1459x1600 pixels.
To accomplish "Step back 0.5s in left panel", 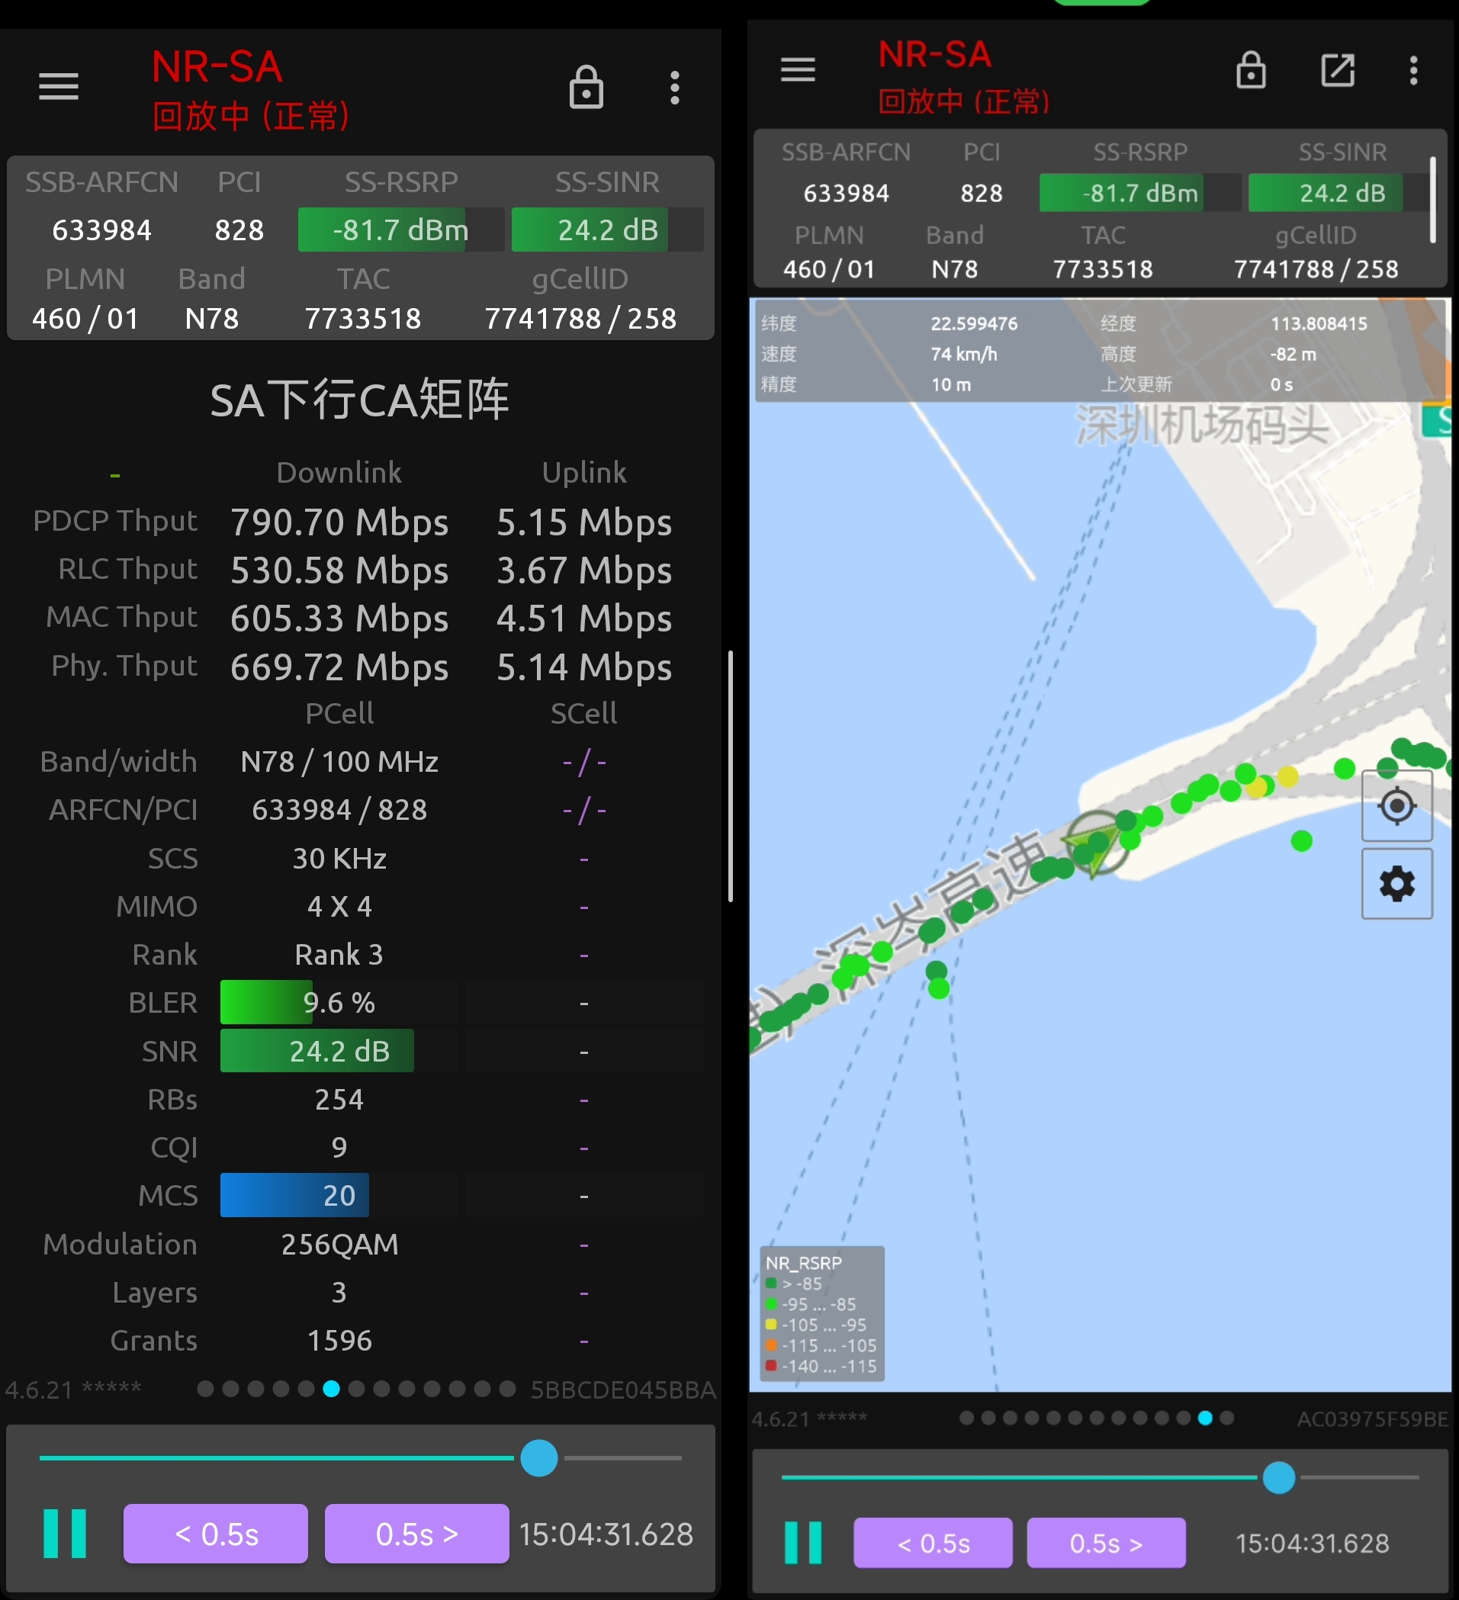I will coord(216,1534).
